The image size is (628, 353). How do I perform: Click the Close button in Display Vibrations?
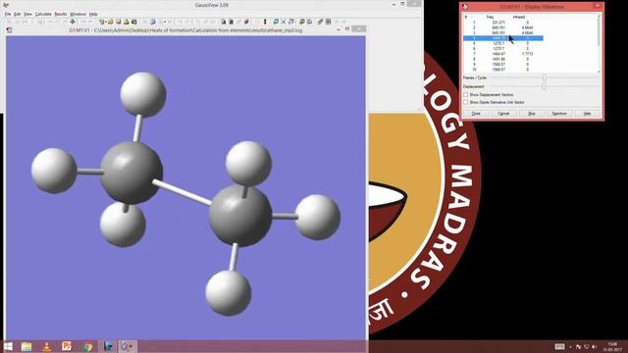pos(476,114)
